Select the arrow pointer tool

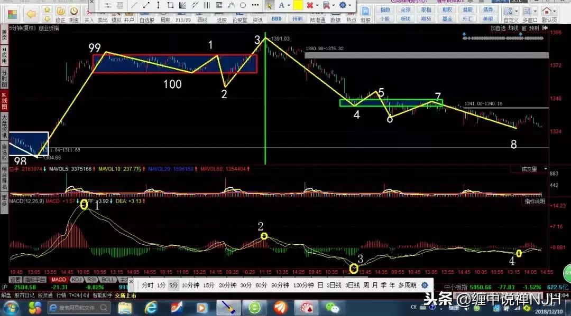(269, 5)
